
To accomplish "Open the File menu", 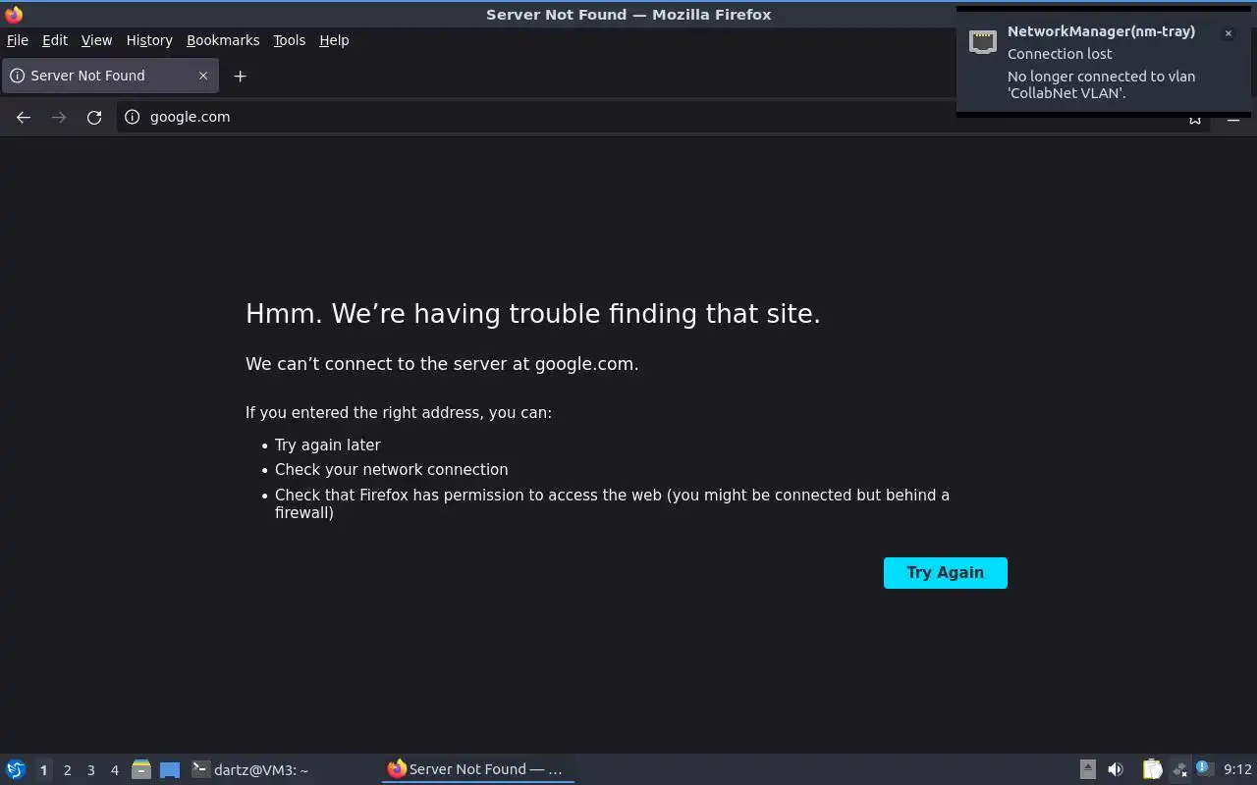I will 18,40.
